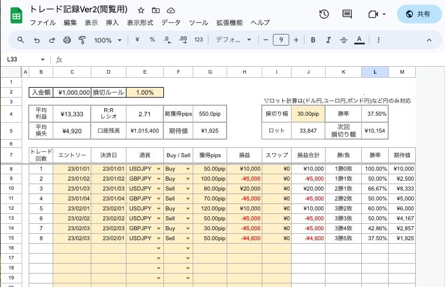The image size is (445, 287).
Task: Decrease decimal places
Action: point(167,40)
